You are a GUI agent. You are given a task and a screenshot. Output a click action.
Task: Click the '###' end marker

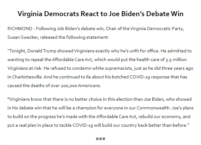[x=100, y=139]
